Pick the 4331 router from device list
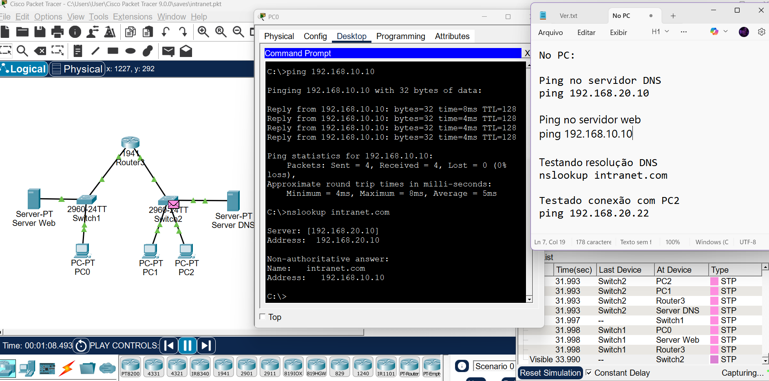This screenshot has width=769, height=381. pyautogui.click(x=154, y=367)
